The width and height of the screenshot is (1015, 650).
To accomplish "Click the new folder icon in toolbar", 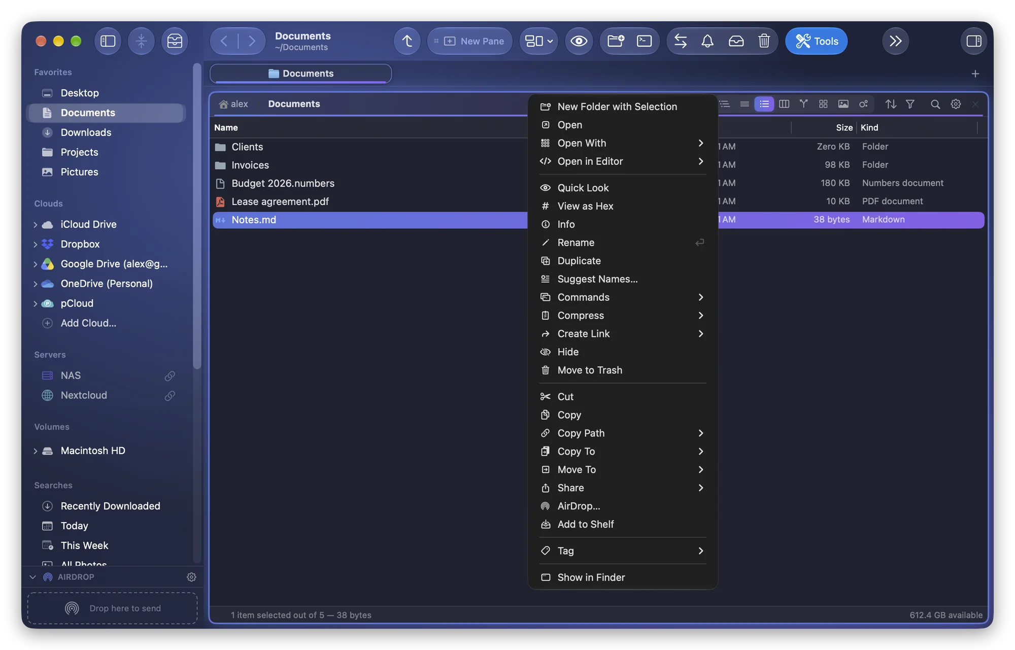I will click(616, 41).
